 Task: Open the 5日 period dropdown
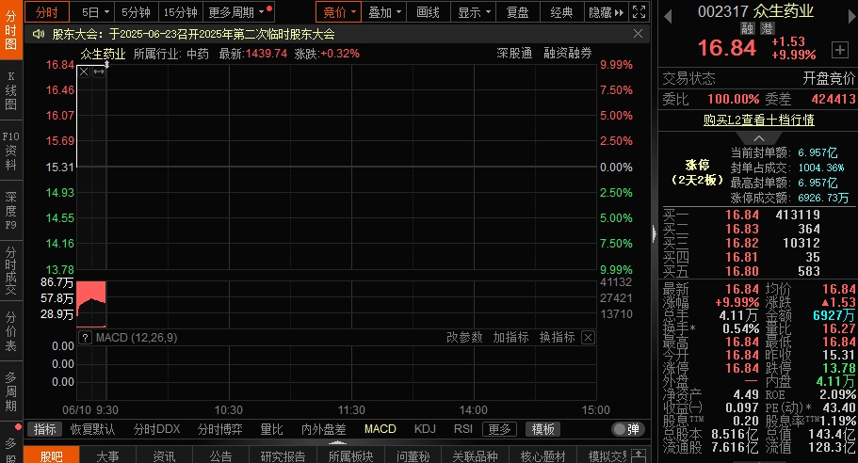tap(95, 12)
